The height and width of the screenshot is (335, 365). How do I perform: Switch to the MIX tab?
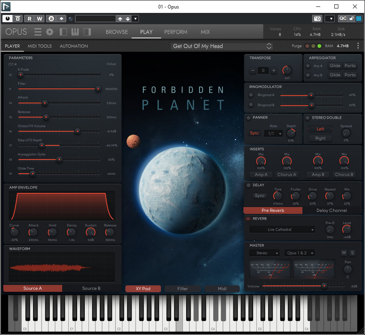[x=205, y=32]
